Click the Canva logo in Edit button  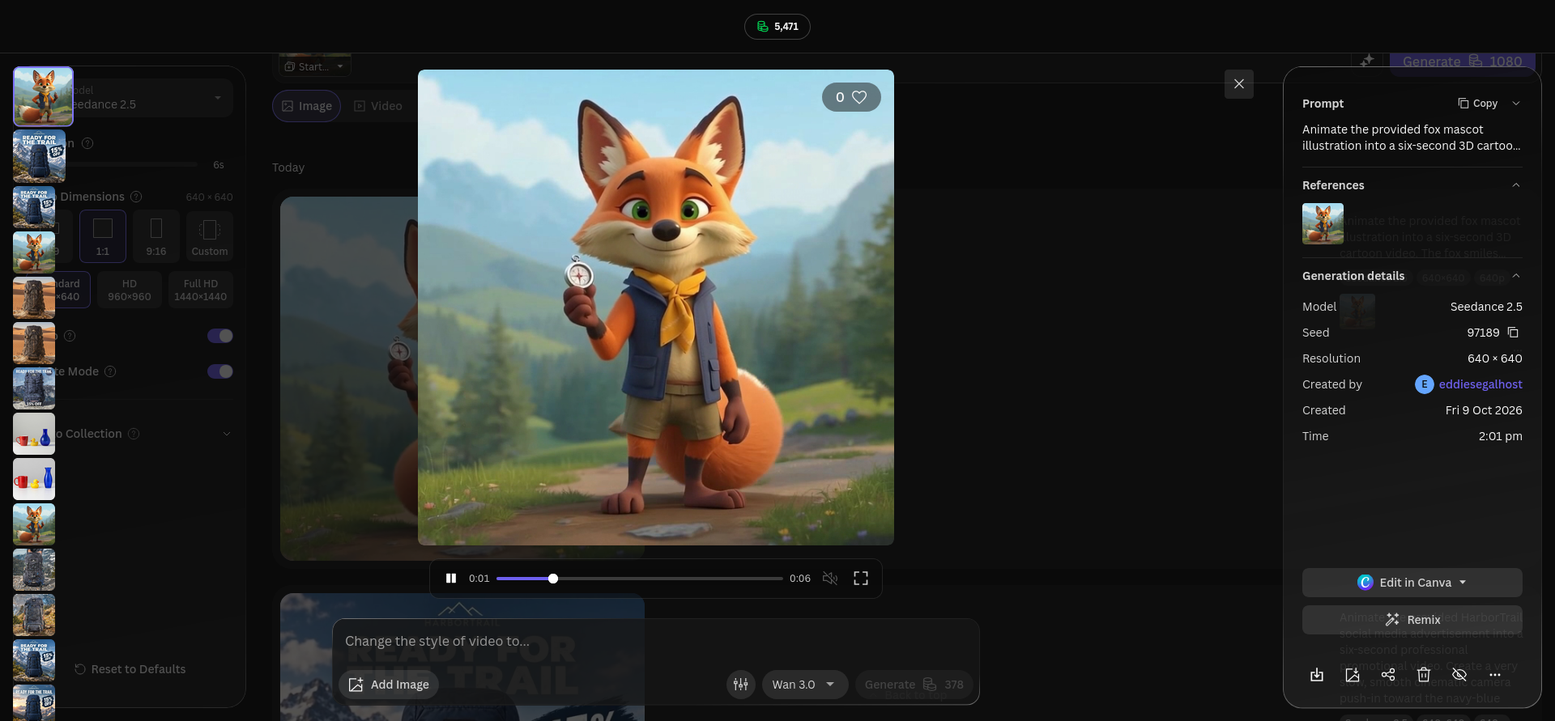click(x=1365, y=583)
